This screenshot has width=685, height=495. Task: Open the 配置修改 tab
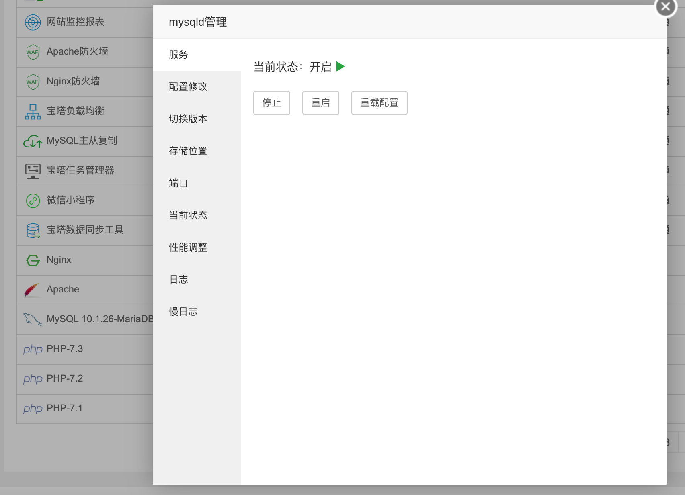pos(197,87)
